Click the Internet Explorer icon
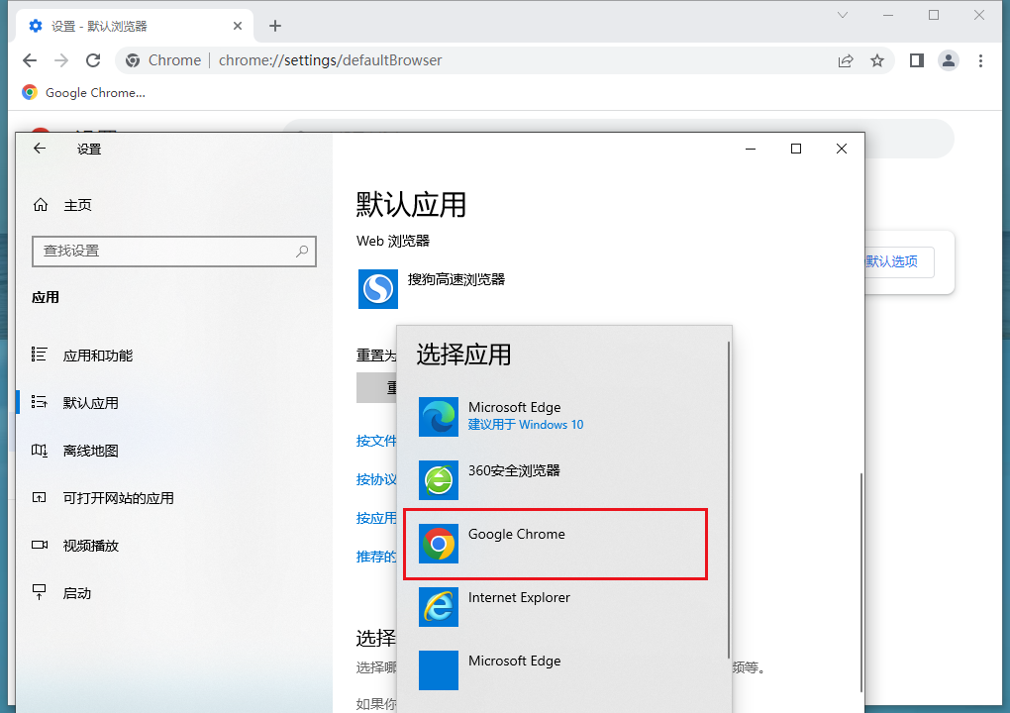The width and height of the screenshot is (1010, 713). 439,607
